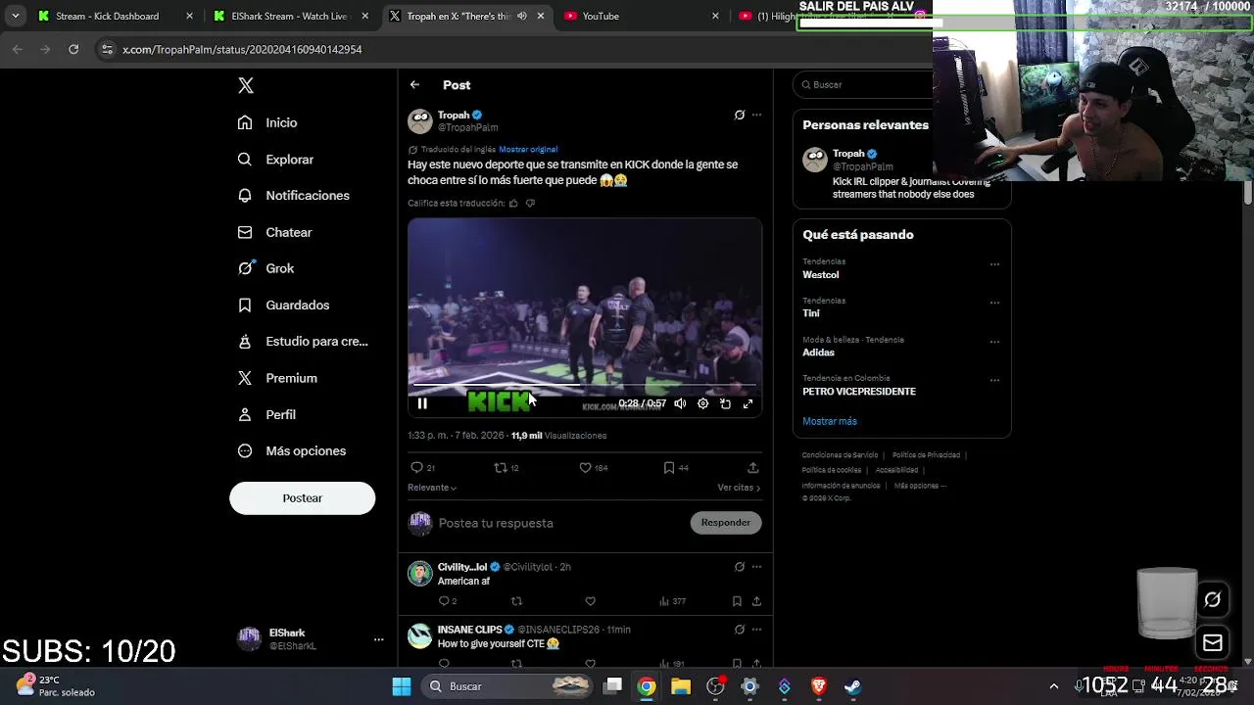
Task: Open Civility...lol reply more options
Action: point(756,567)
